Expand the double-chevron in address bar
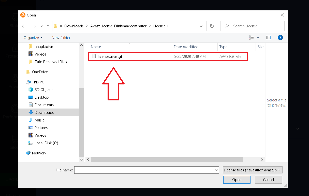309x196 pixels. 61,26
